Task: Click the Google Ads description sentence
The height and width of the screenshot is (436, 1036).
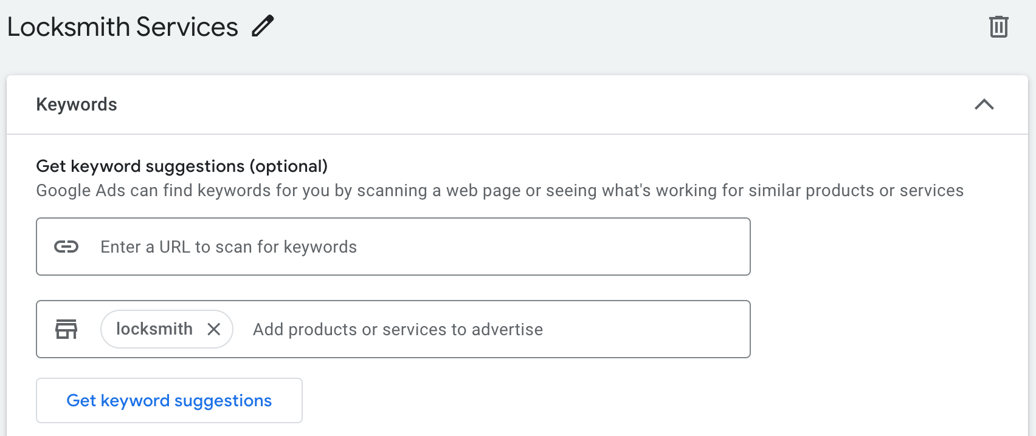Action: (x=499, y=191)
